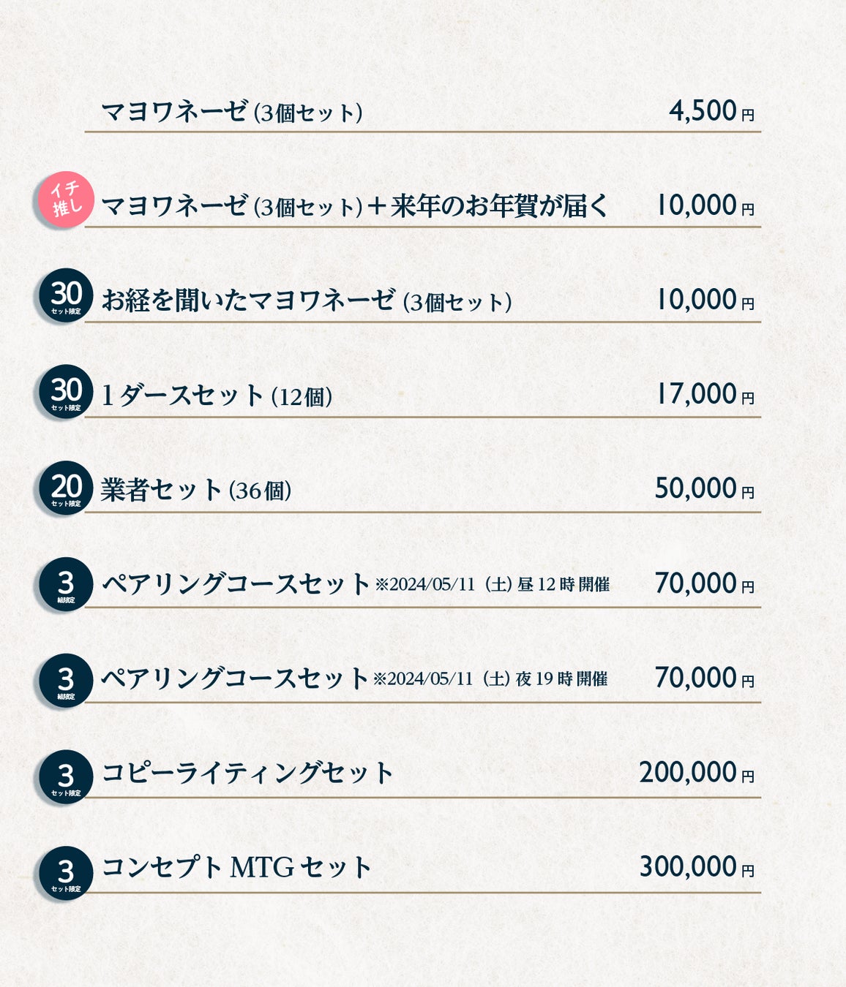Click the 3-set badge beside コンセプトMTGセット
The width and height of the screenshot is (846, 987).
click(66, 873)
